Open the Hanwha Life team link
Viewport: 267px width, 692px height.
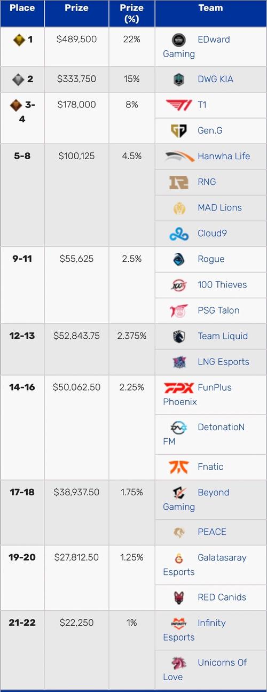tap(224, 156)
